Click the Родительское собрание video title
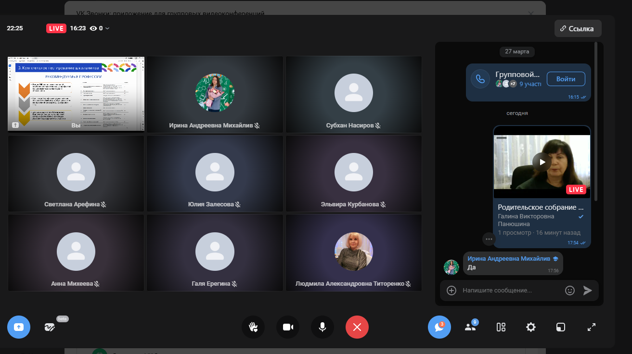 pos(541,207)
